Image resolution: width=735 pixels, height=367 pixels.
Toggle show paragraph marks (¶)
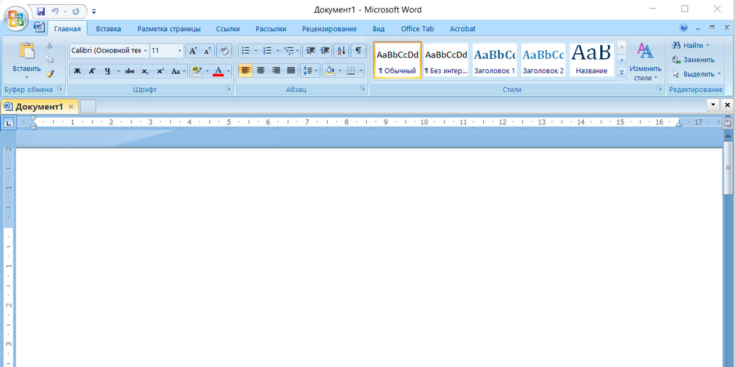click(358, 51)
